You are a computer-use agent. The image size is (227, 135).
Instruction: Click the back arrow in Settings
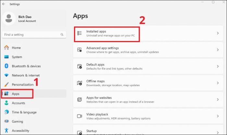(x=4, y=4)
